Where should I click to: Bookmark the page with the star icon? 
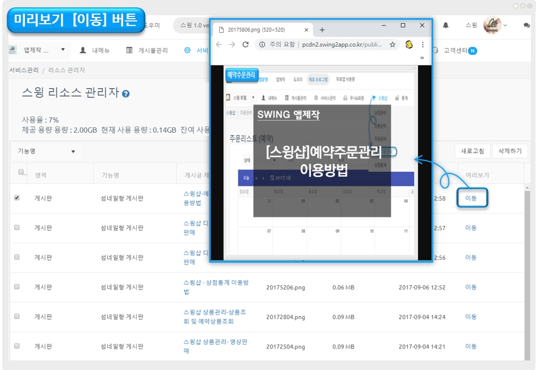tap(393, 45)
